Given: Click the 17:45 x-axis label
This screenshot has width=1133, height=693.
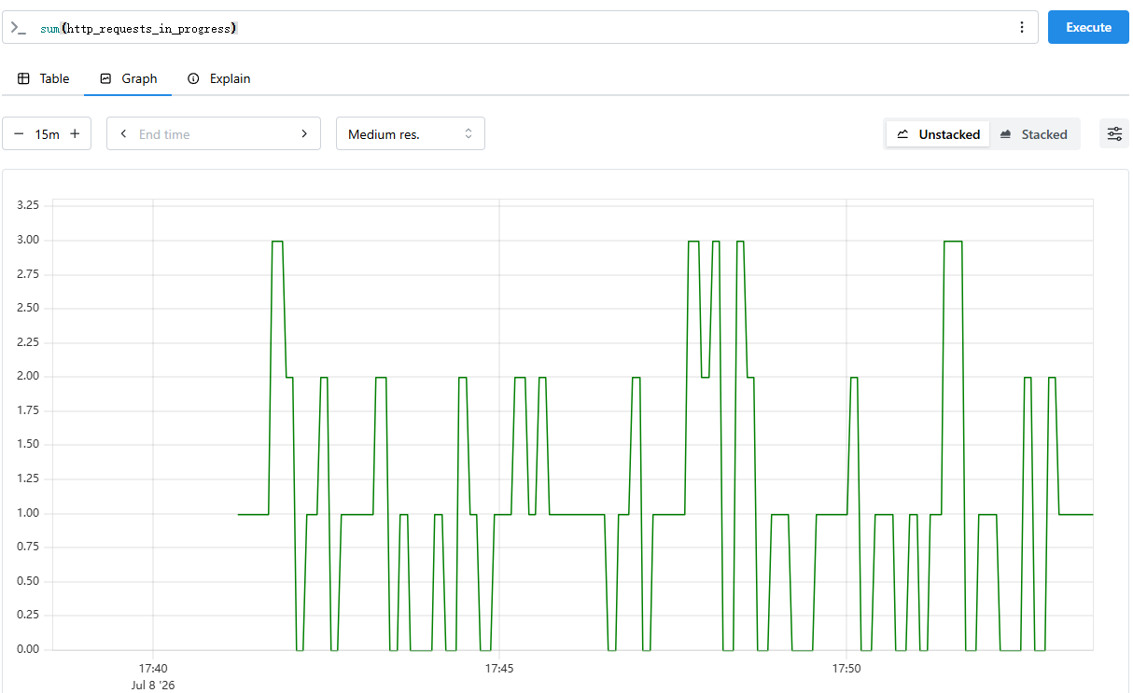Looking at the screenshot, I should [499, 669].
